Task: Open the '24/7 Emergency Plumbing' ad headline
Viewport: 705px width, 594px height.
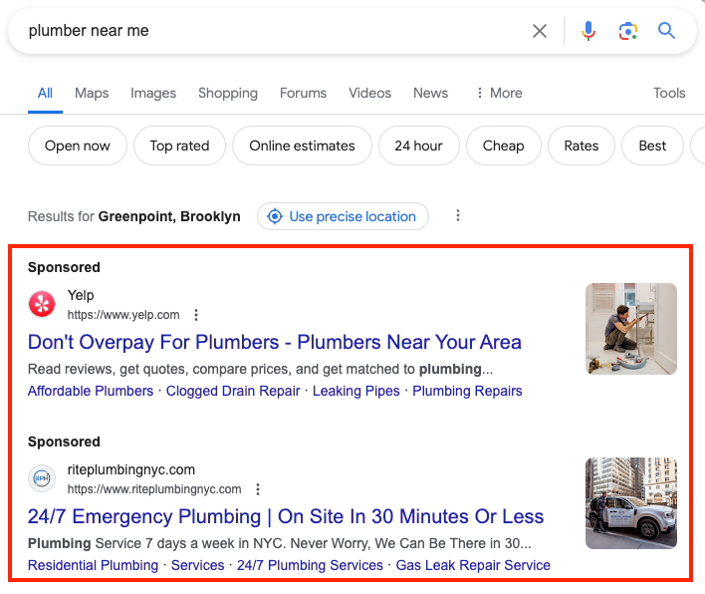Action: click(286, 516)
